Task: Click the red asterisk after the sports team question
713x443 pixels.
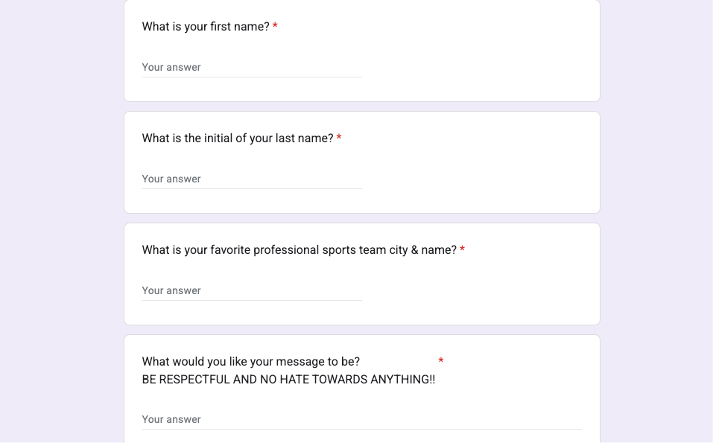Action: pos(462,250)
